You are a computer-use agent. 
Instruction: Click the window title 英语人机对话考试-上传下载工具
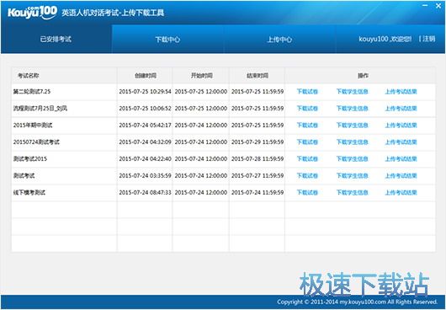113,13
